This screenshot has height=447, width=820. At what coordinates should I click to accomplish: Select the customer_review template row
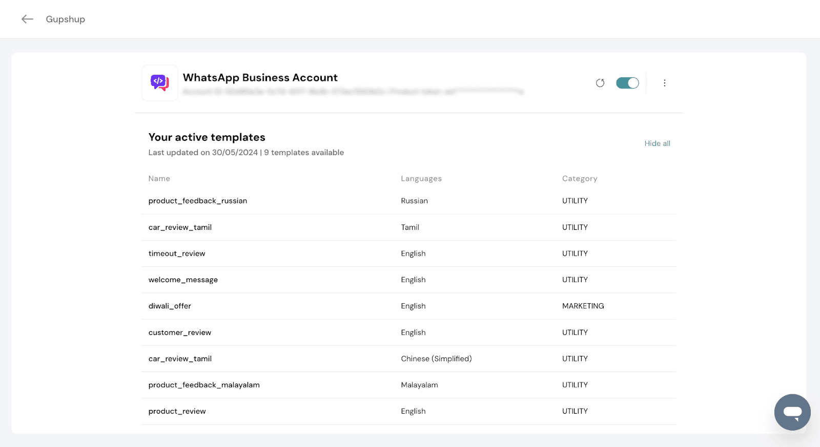click(180, 332)
